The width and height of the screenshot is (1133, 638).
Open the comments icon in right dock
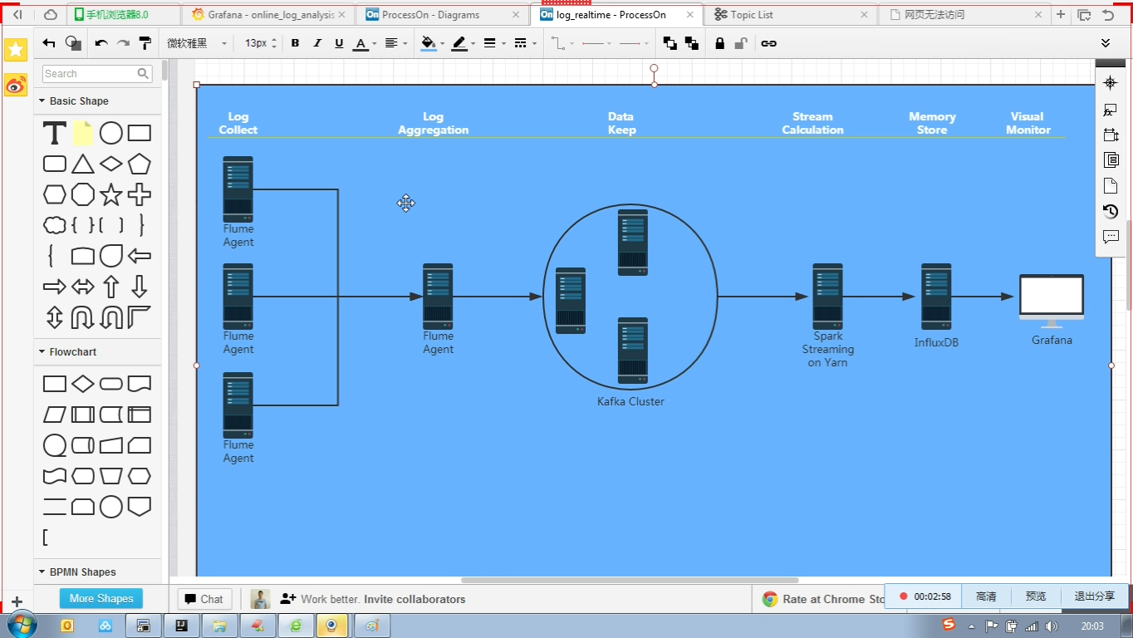(x=1111, y=237)
